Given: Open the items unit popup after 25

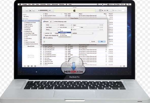Looking at the screenshot, I should (57, 33).
